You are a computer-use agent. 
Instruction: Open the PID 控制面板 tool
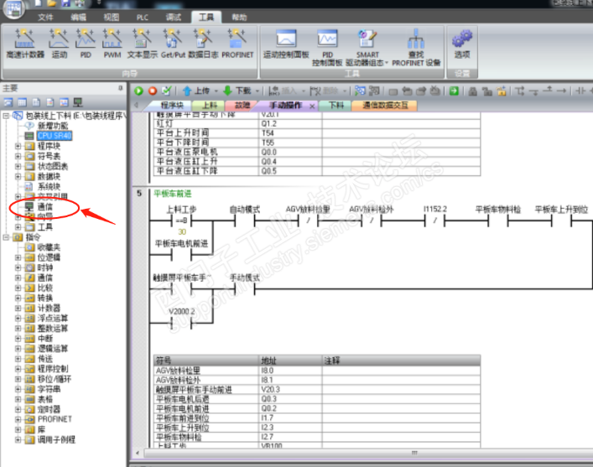tap(327, 48)
